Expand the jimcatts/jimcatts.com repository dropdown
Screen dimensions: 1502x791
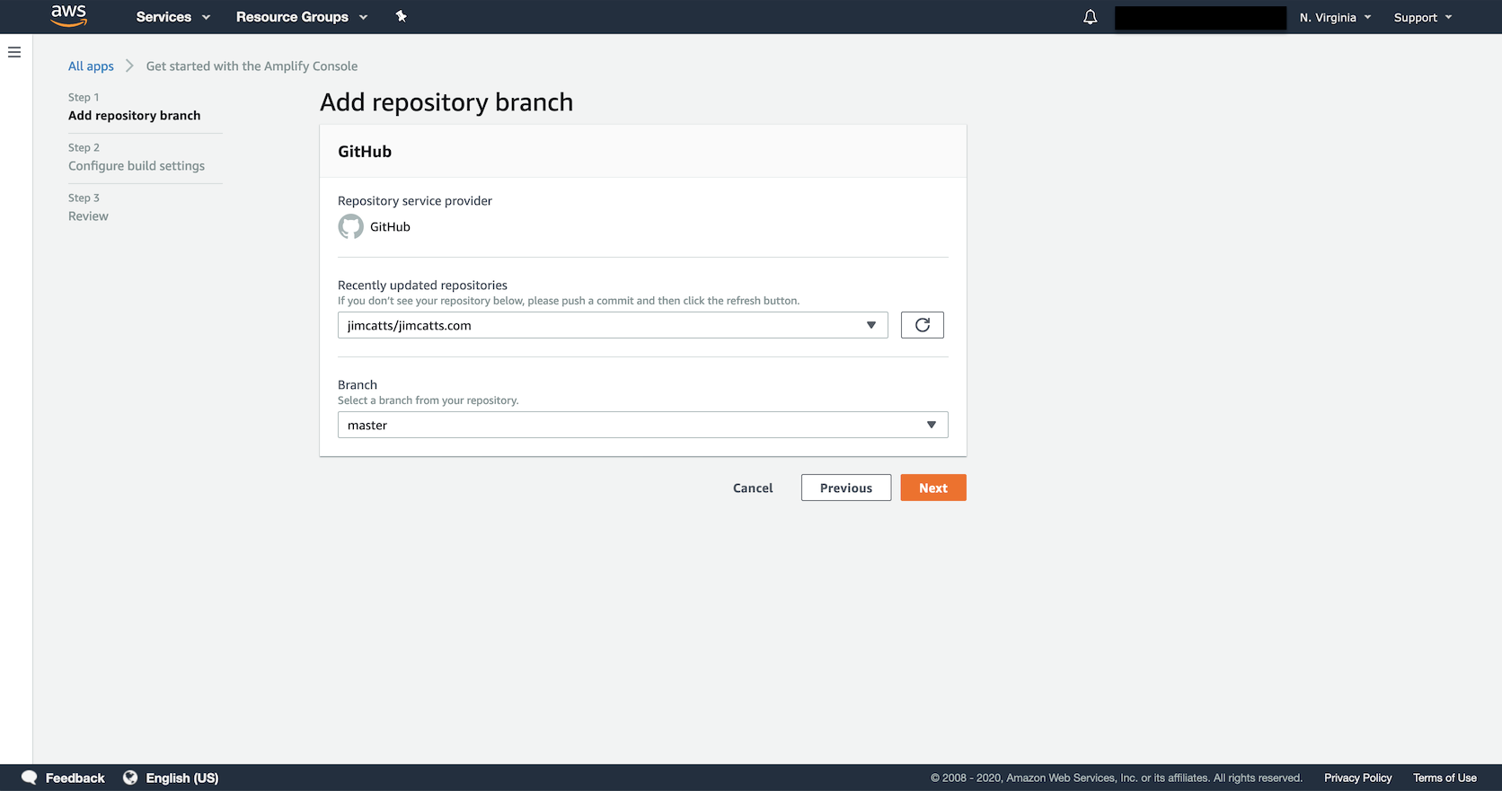[x=613, y=325]
